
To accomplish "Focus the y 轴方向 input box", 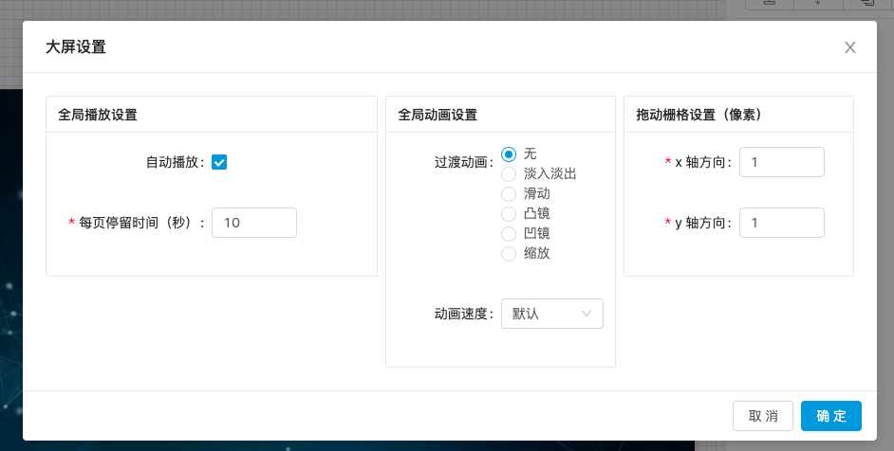I will 781,223.
